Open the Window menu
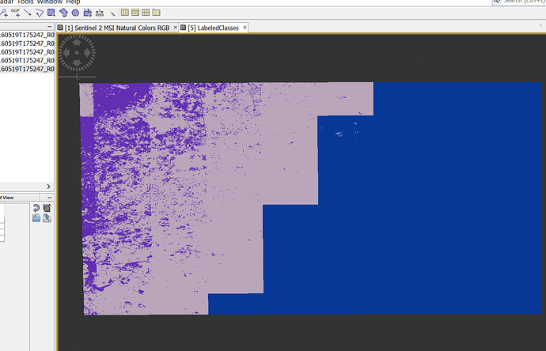Screen dimensions: 546x351 pyautogui.click(x=49, y=2)
